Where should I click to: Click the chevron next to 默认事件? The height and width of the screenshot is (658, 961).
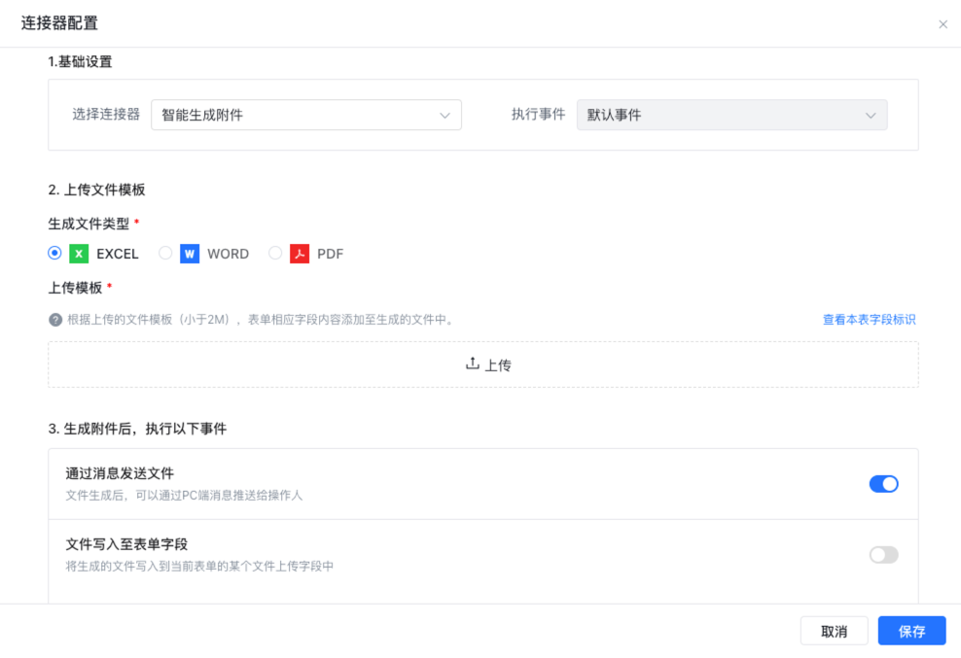871,116
